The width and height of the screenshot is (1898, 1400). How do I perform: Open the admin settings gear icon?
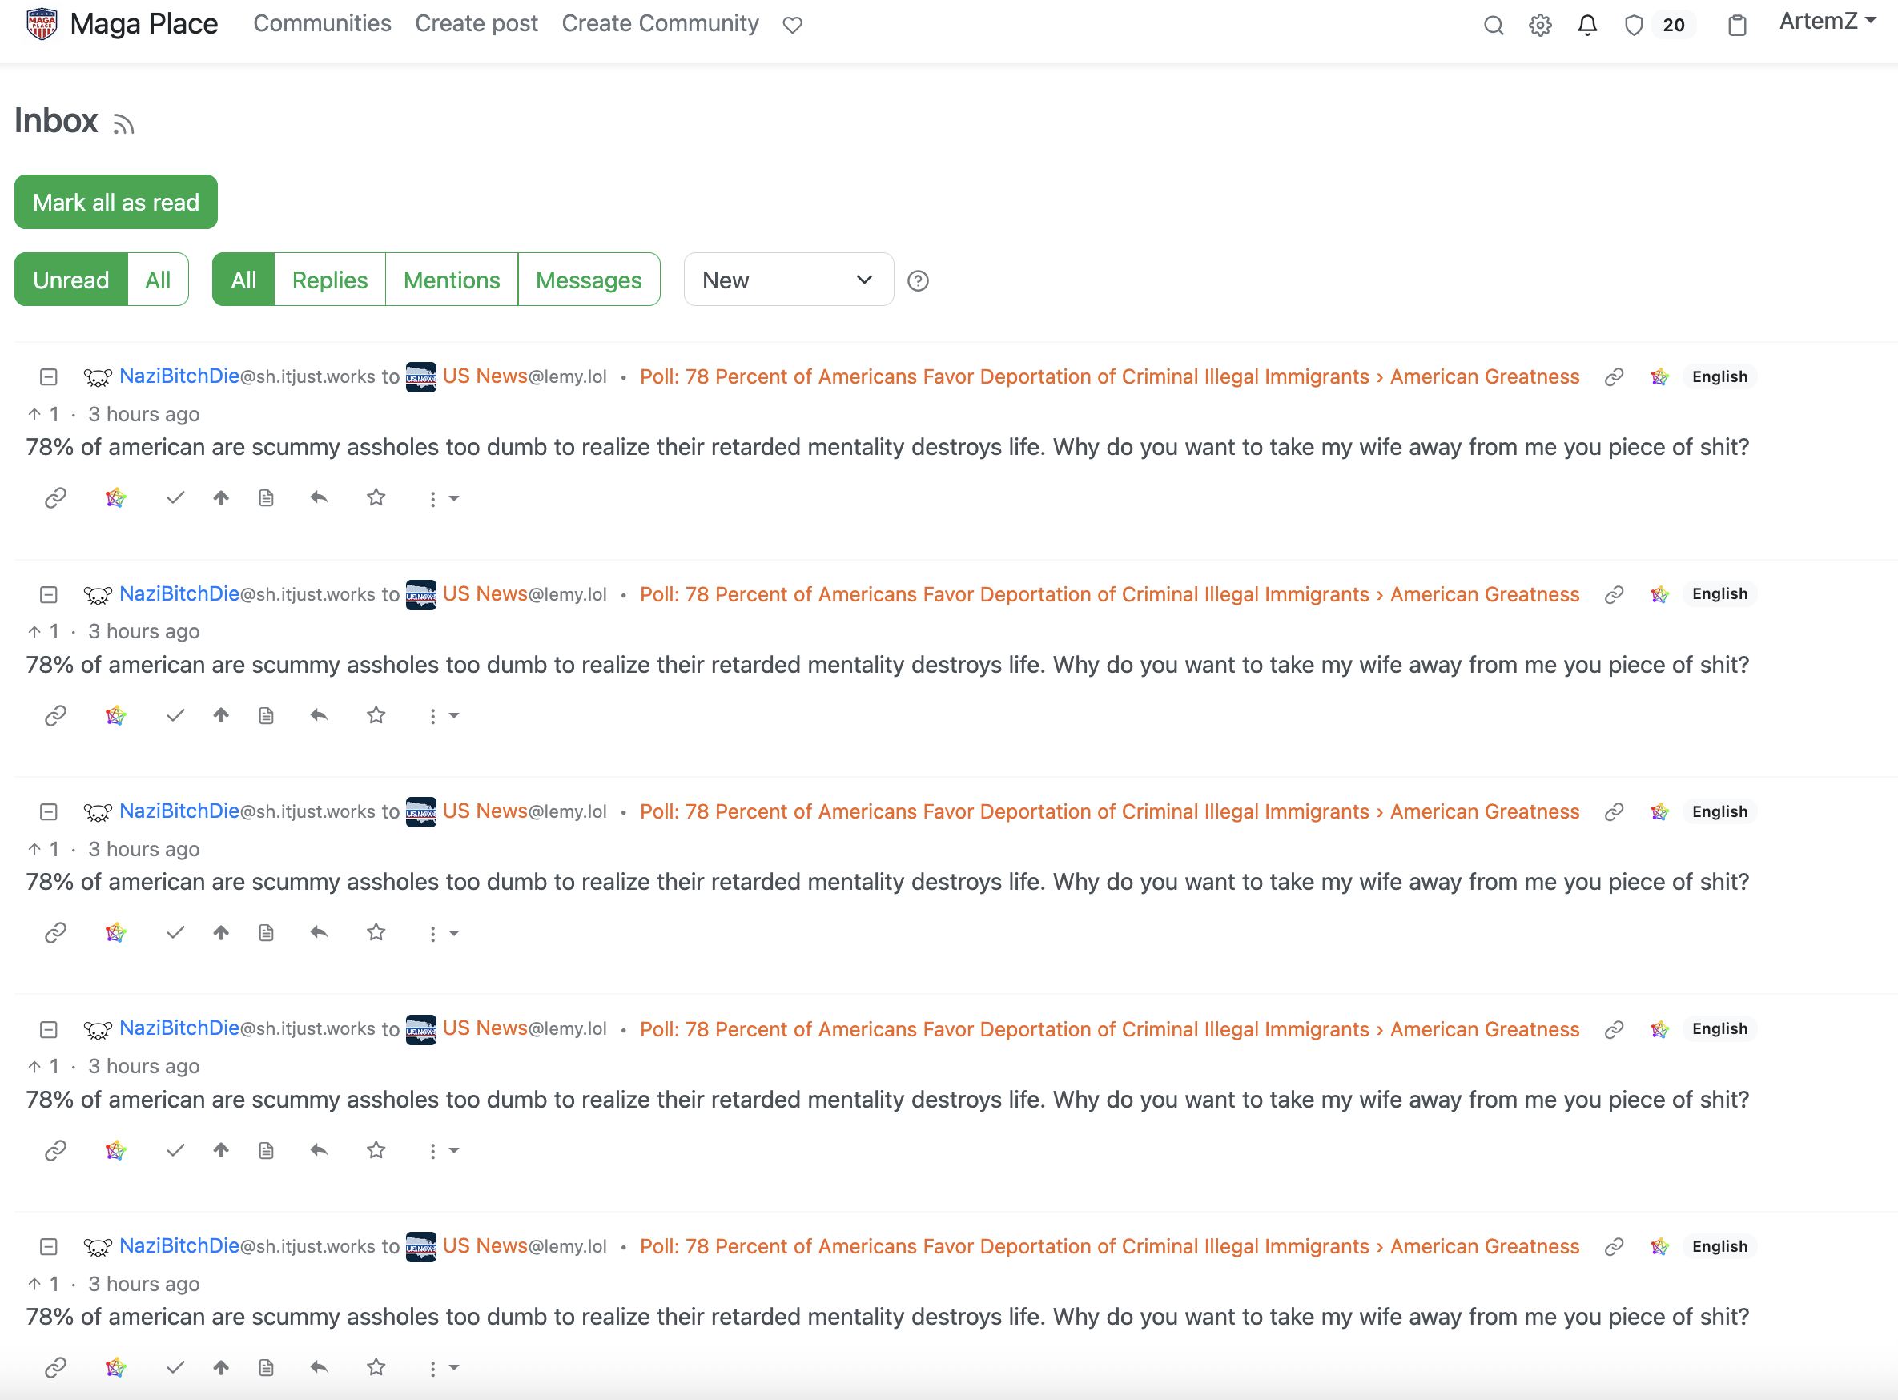pos(1539,26)
